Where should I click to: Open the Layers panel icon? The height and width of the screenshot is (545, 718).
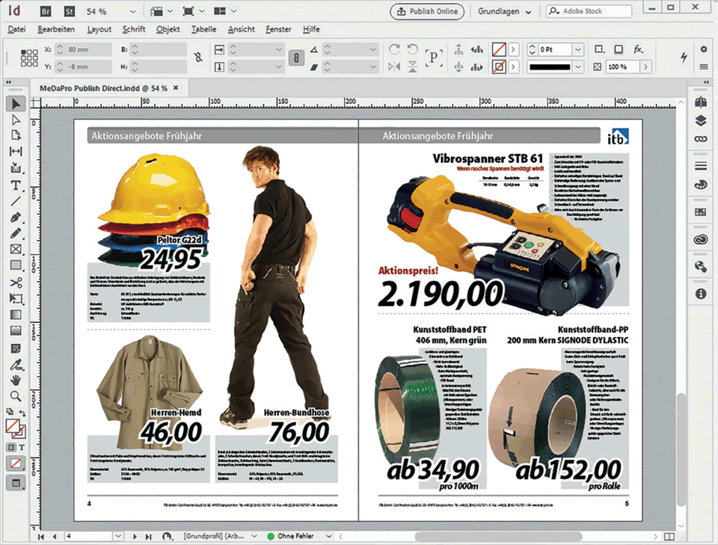click(701, 120)
